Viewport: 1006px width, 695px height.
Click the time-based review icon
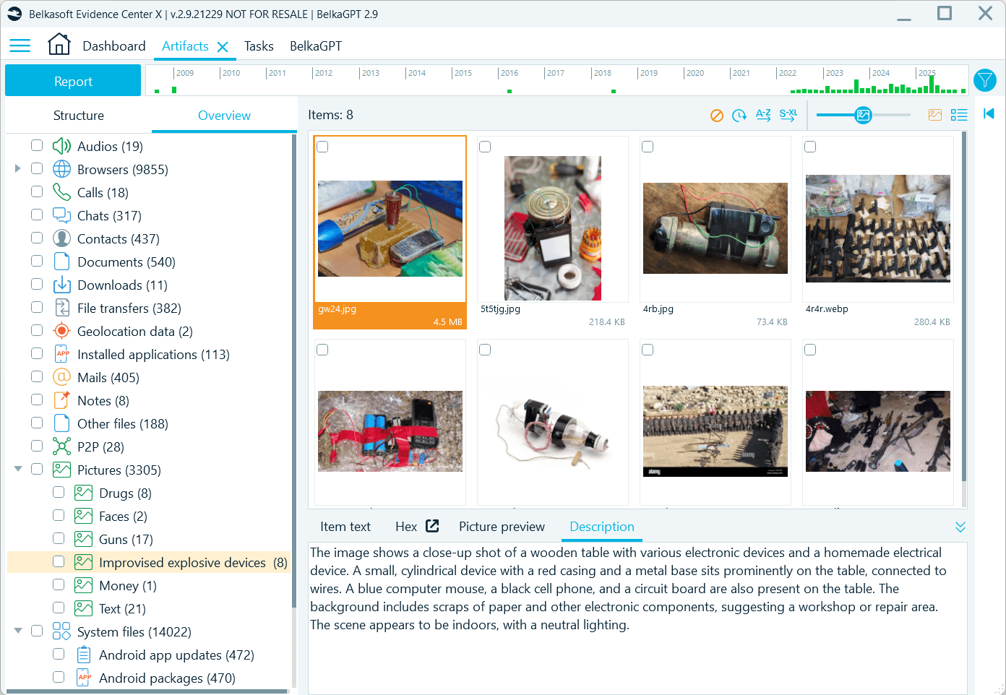point(739,114)
